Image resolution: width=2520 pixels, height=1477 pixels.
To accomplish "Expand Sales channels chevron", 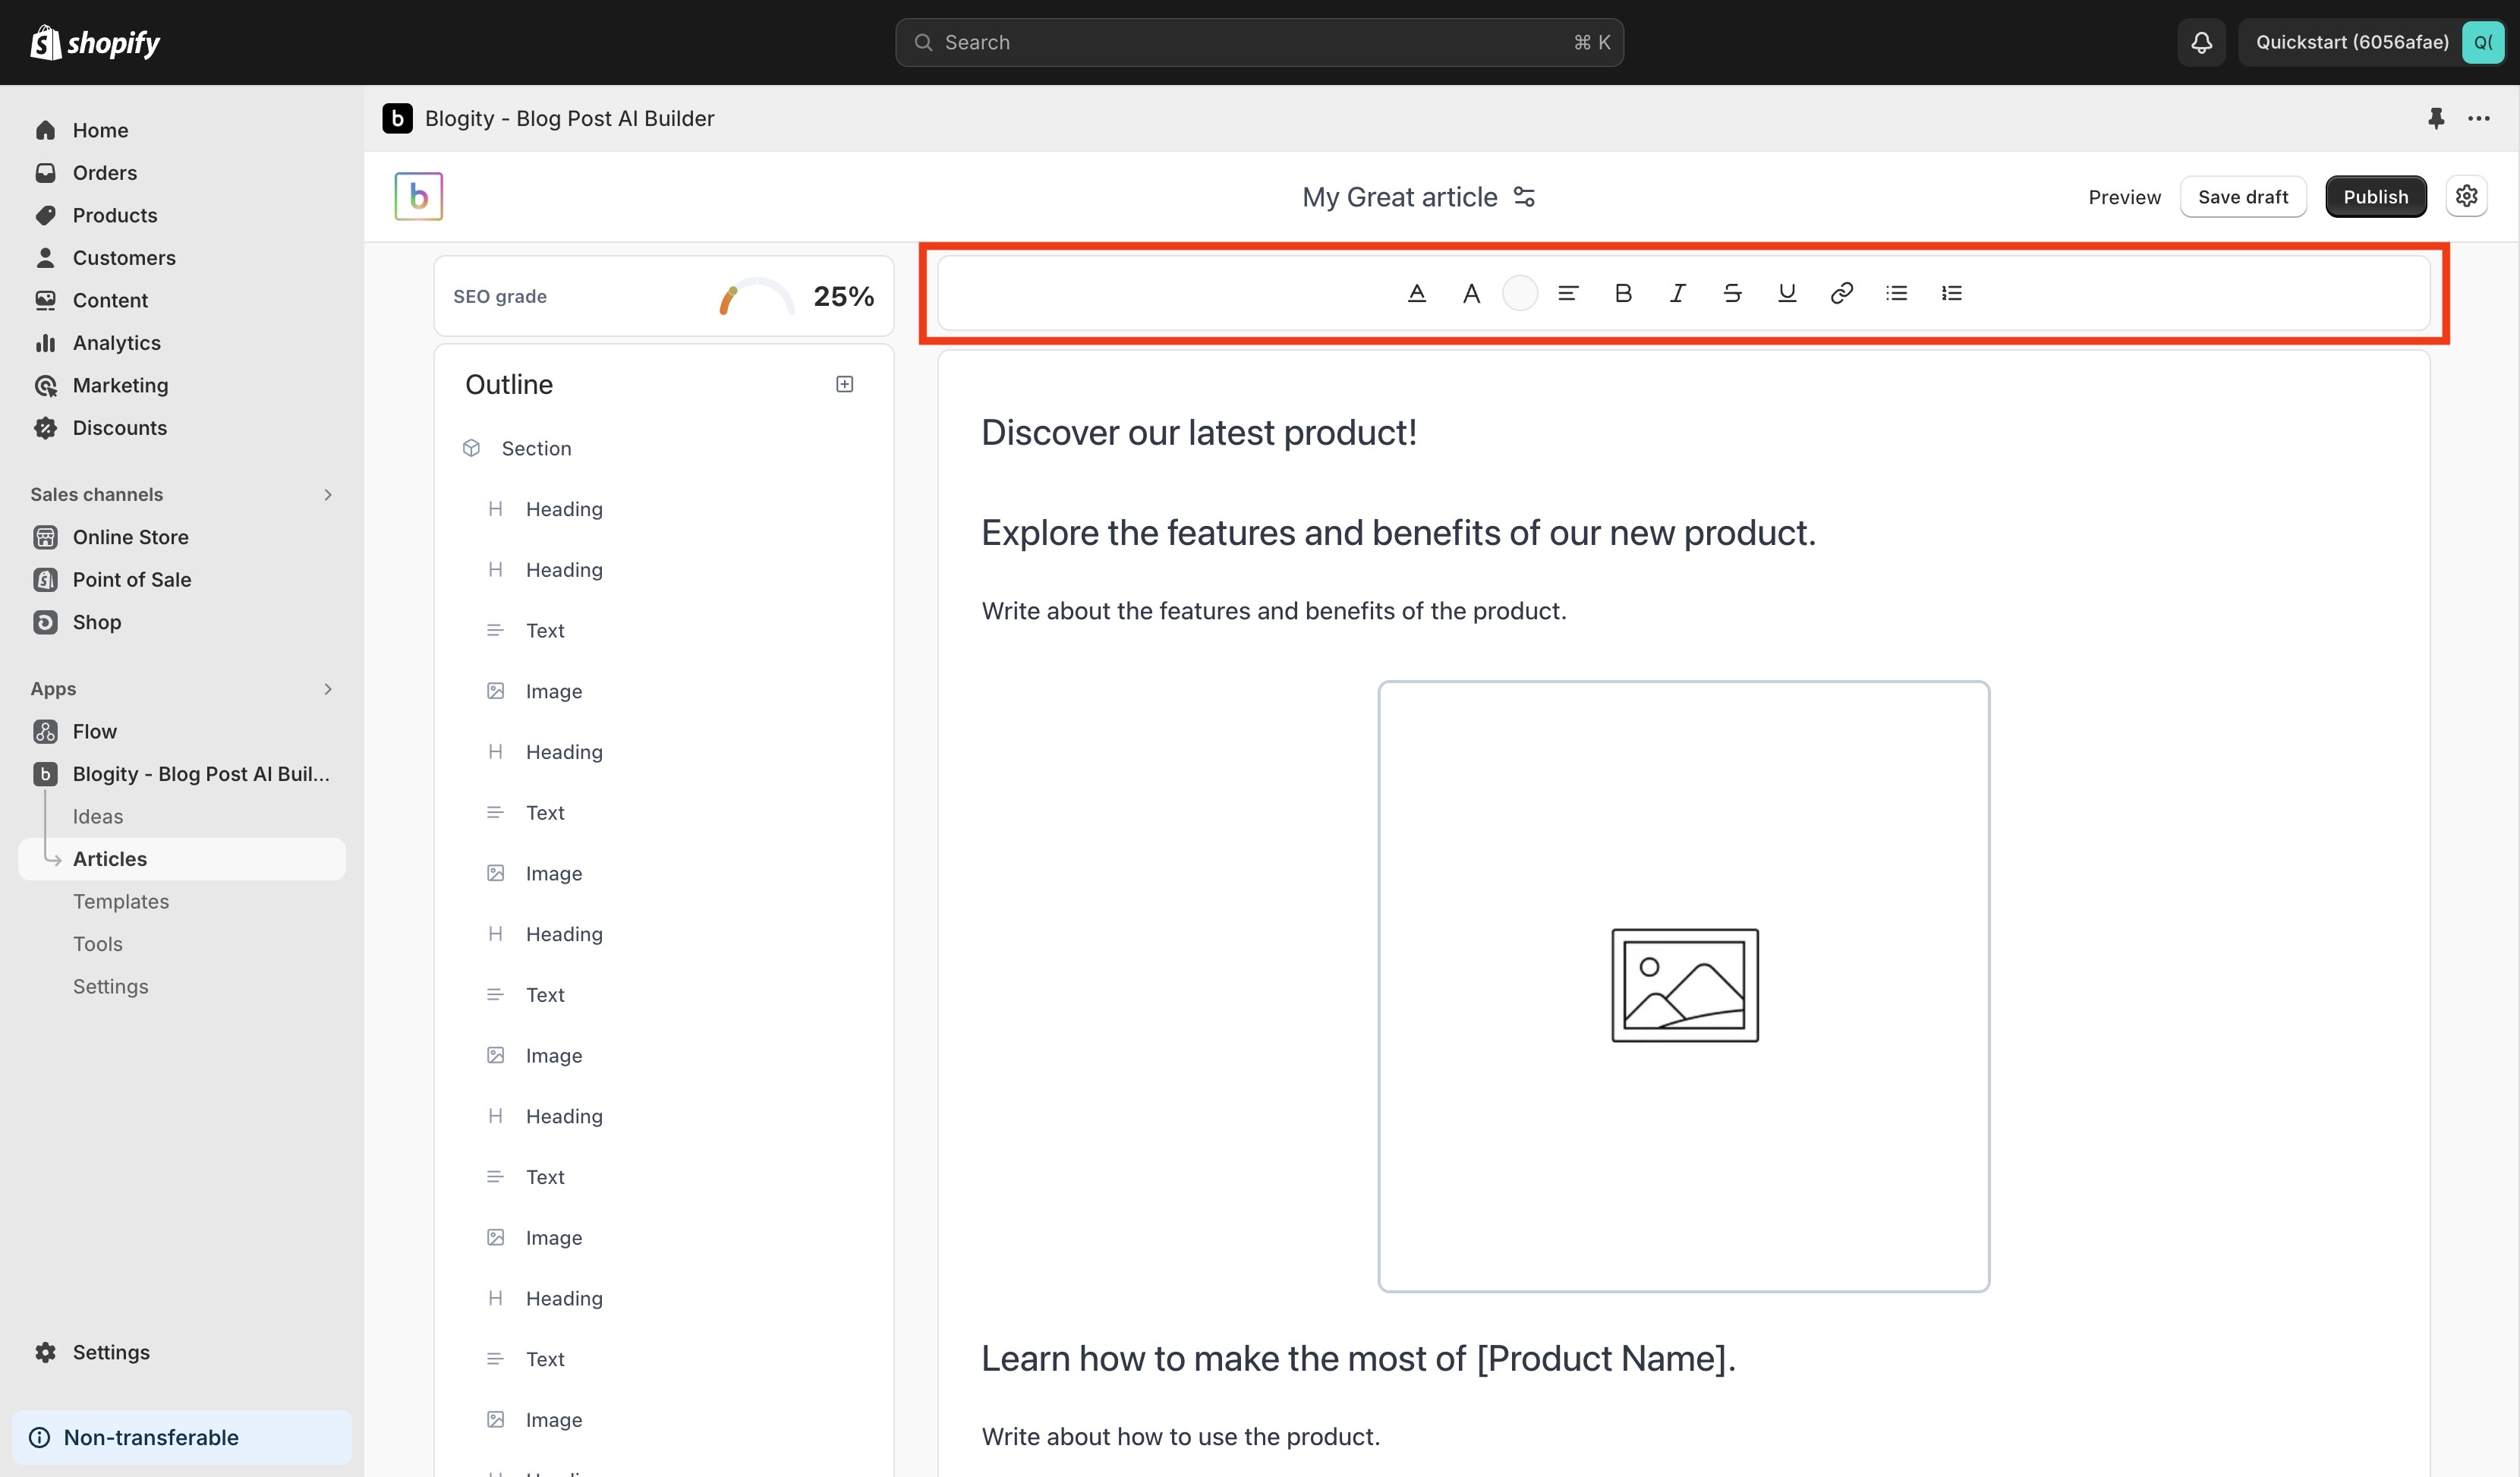I will click(327, 494).
